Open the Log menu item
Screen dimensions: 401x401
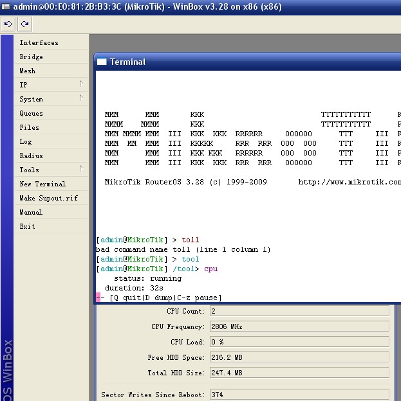coord(51,141)
